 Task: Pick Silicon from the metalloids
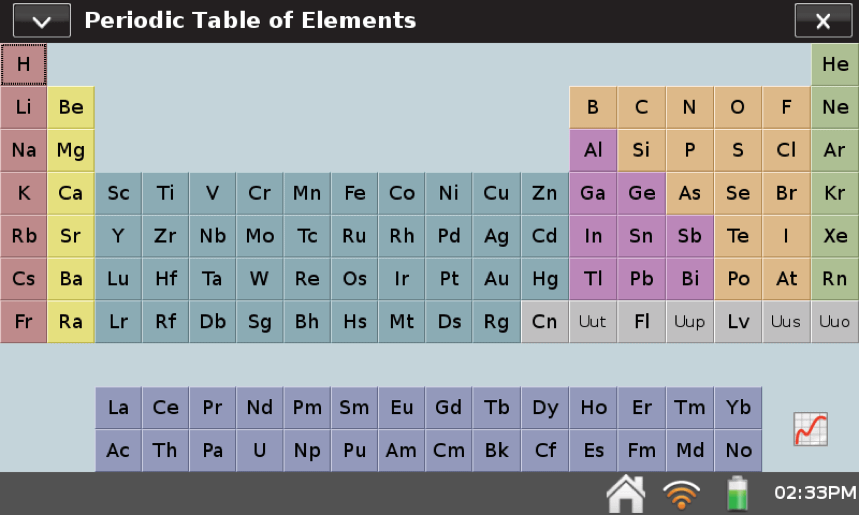(641, 150)
